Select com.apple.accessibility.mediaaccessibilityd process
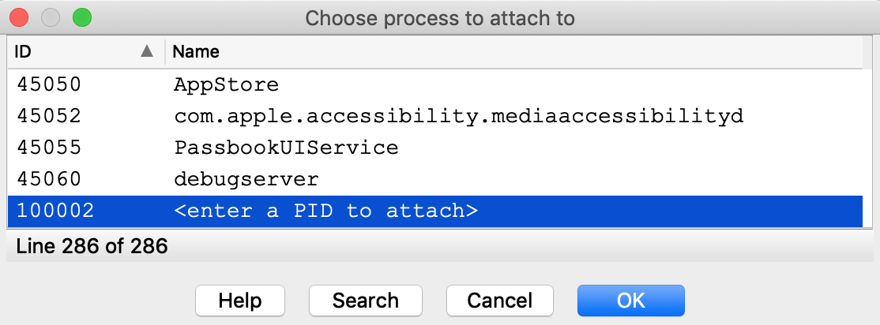880x325 pixels. tap(458, 116)
